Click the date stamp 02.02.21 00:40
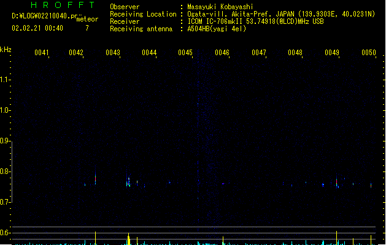This screenshot has width=386, height=245. pos(37,28)
